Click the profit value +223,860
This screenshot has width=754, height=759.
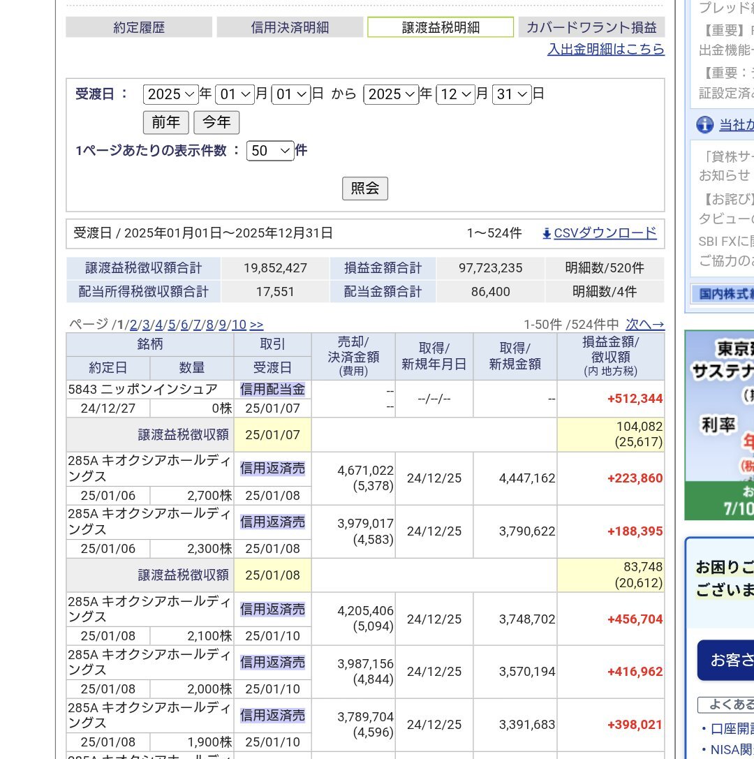635,478
